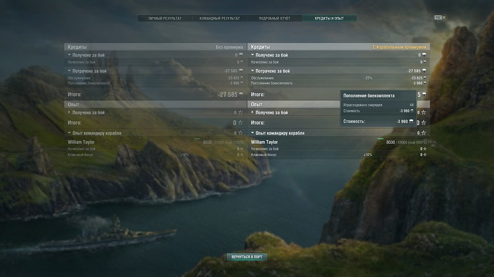Collapse Потрачено за бой in premium panel
Screen dimensions: 494x277
tap(253, 71)
